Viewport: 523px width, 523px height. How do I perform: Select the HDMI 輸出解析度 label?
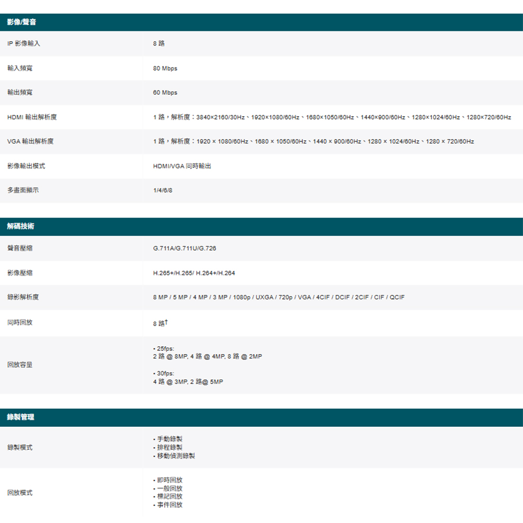32,117
